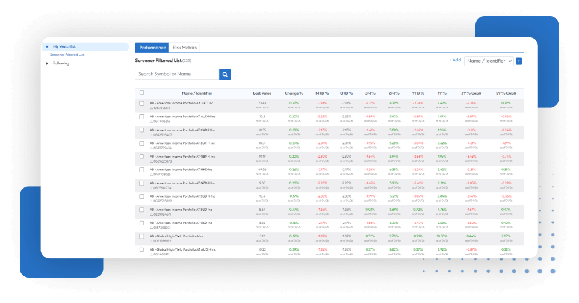Check the American Income Portfolio AT GBP H Inc row
Viewport: 579px width, 303px height.
point(142,157)
